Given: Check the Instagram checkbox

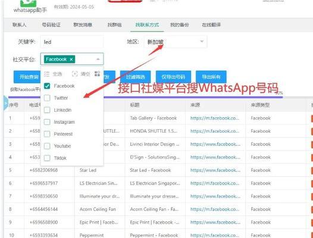Looking at the screenshot, I should [x=47, y=122].
